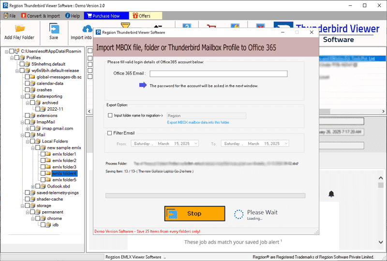Image resolution: width=387 pixels, height=261 pixels.
Task: Select the emlx folder2 tree item
Action: pyautogui.click(x=64, y=160)
